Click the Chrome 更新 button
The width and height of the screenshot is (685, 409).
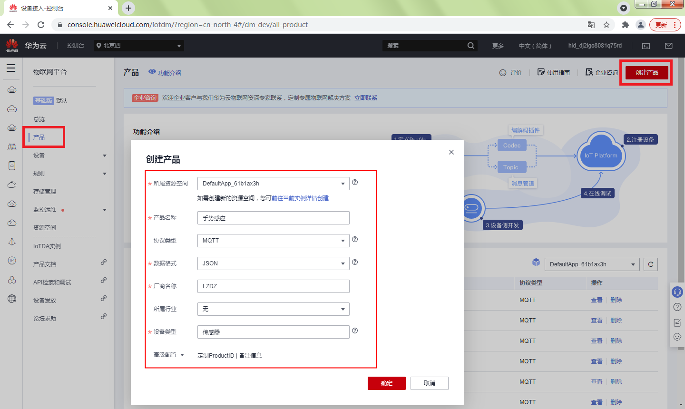coord(665,25)
